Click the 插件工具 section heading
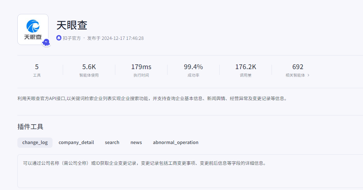 click(x=30, y=127)
